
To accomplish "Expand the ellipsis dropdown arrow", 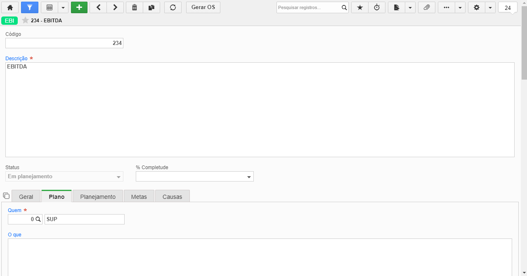I will point(460,7).
